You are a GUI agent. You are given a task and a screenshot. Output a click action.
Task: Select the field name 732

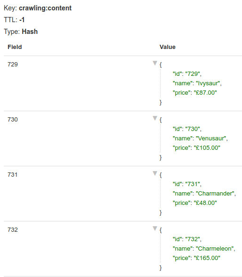(13, 230)
